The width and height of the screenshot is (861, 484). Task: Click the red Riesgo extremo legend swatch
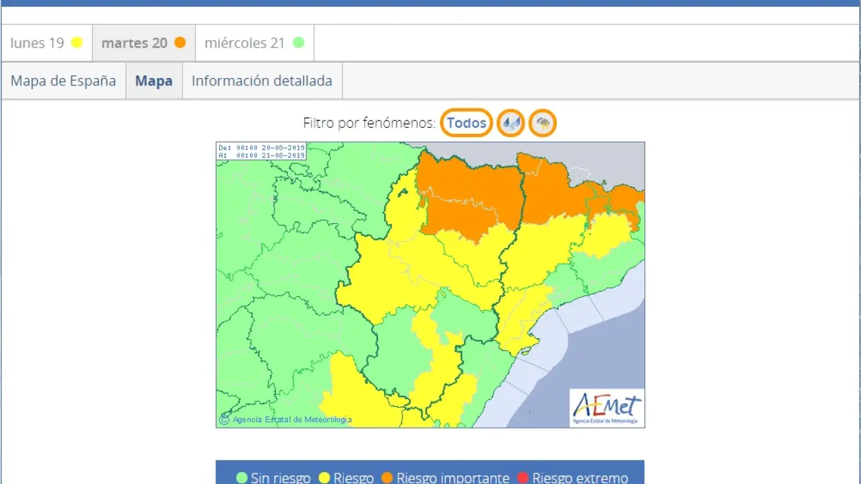pos(523,478)
